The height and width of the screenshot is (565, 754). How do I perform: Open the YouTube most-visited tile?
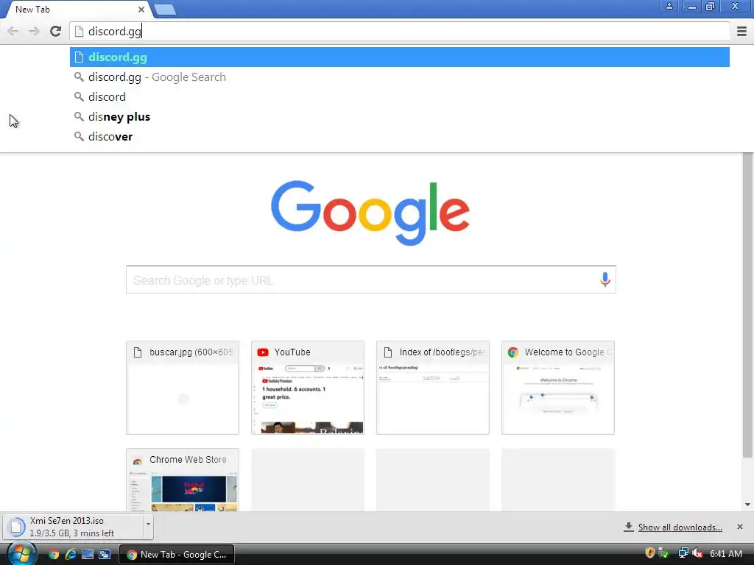[x=308, y=388]
